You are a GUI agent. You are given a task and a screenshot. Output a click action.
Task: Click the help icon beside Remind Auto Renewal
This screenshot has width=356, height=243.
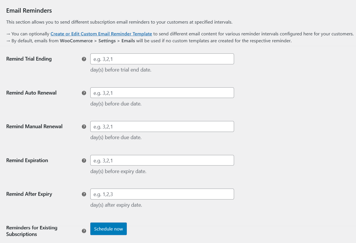click(84, 93)
